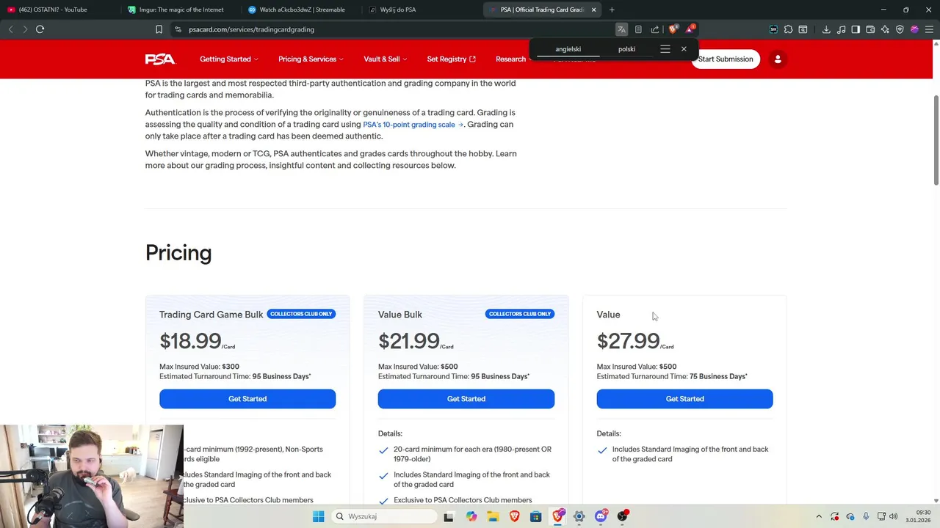Expand the Pricing & Services menu
The image size is (940, 528).
click(x=311, y=59)
